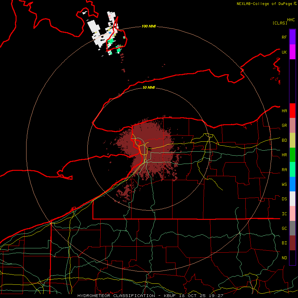
Task: Click the GR legend label
Action: (284, 125)
